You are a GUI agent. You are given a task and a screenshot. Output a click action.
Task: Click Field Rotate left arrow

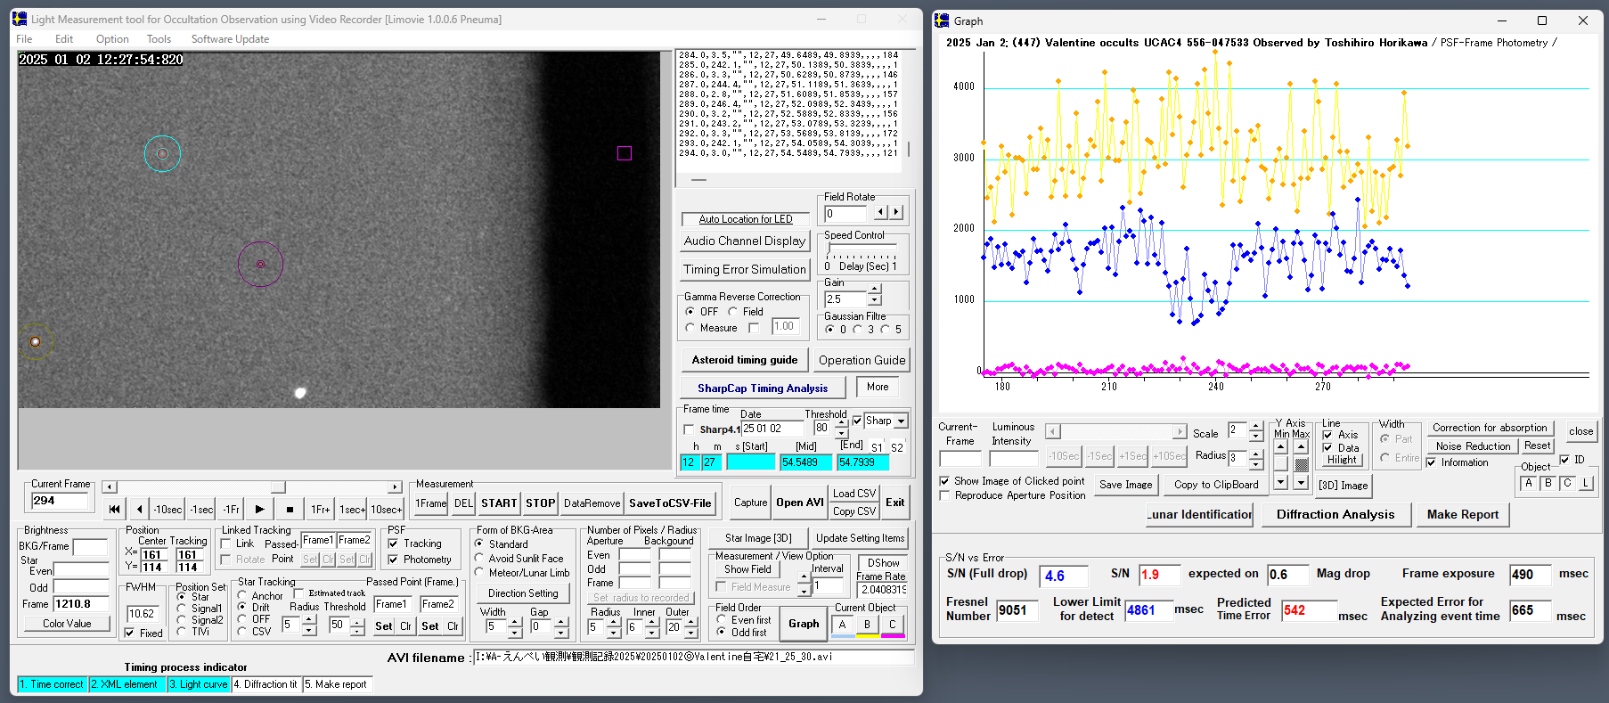880,213
